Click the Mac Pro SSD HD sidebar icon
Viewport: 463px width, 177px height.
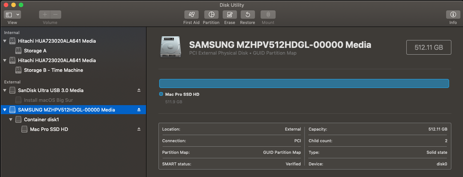click(24, 129)
